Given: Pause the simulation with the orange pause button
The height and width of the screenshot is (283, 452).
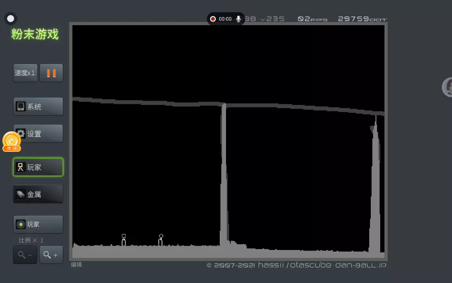Looking at the screenshot, I should click(x=51, y=73).
